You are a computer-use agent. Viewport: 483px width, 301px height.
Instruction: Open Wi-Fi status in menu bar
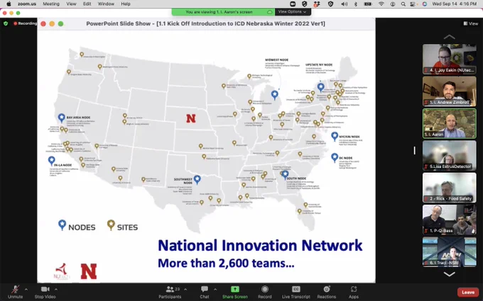coord(381,4)
